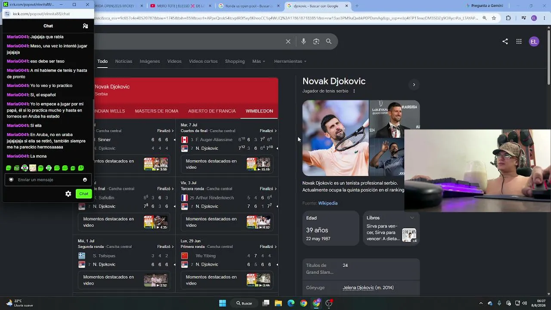
Task: Switch to Imágenes results tab
Action: [150, 61]
